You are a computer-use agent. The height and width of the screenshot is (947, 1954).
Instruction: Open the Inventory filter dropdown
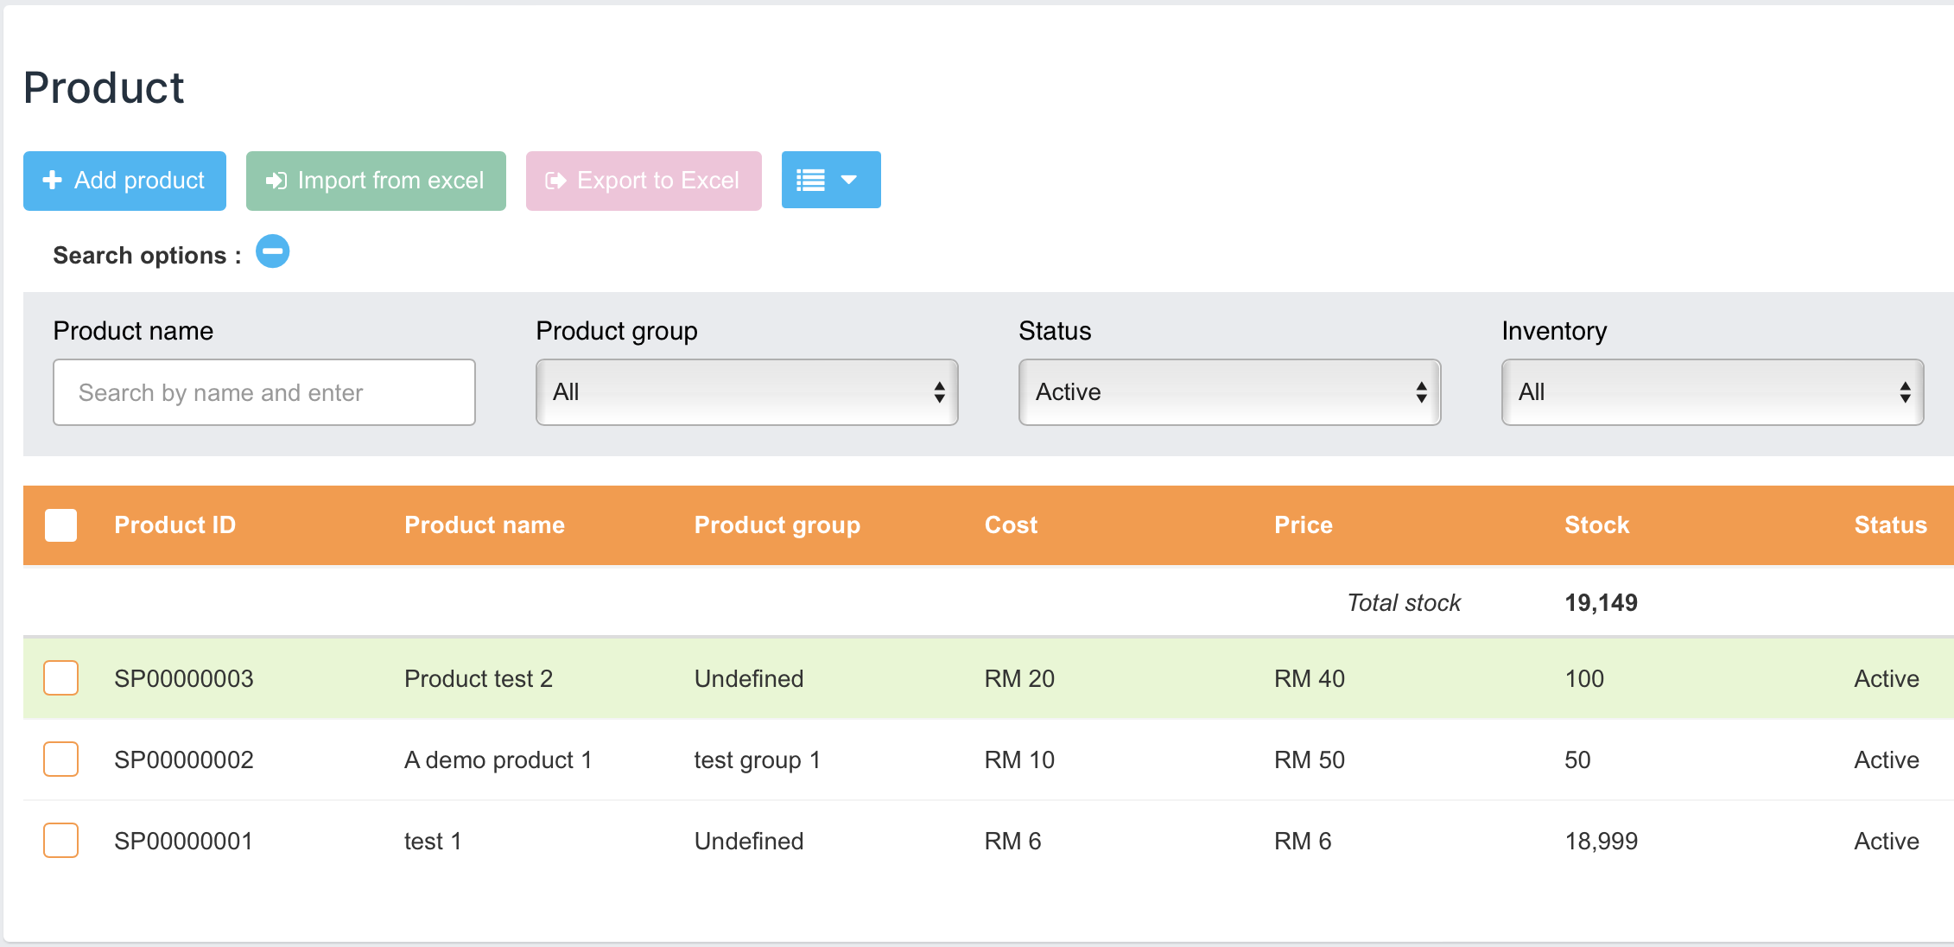tap(1712, 392)
